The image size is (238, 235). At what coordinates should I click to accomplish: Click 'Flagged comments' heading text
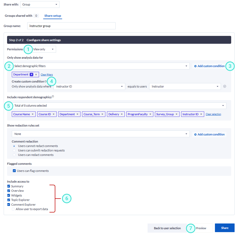coord(19,164)
